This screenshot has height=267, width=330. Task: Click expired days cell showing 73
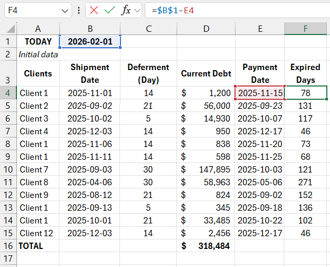(306, 144)
